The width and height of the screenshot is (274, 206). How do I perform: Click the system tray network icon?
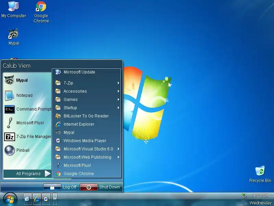pyautogui.click(x=244, y=195)
